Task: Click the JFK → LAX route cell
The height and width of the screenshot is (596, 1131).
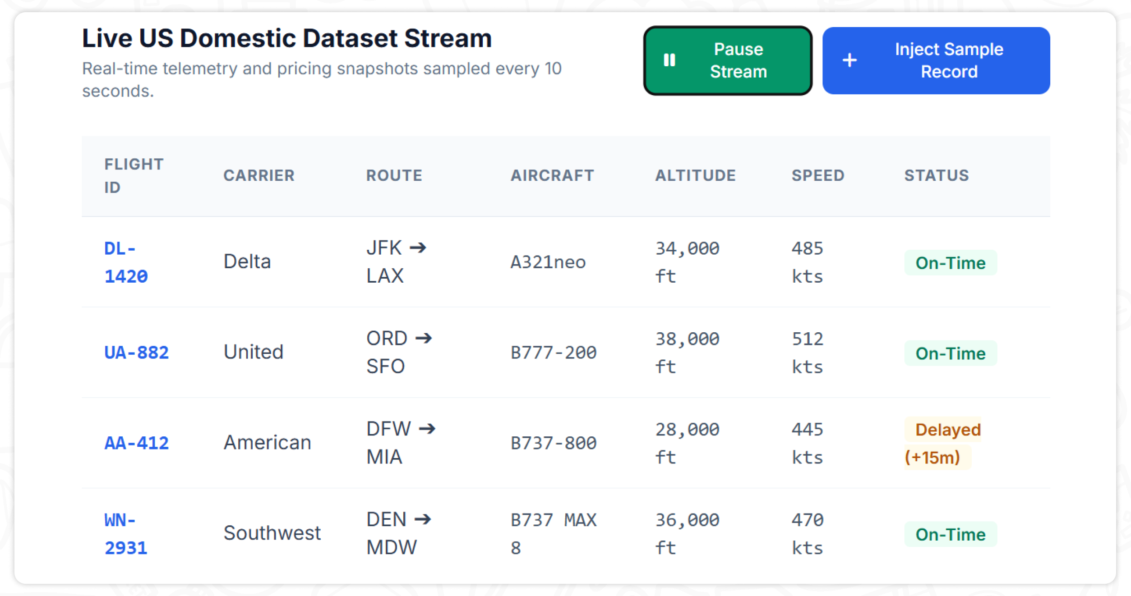Action: (397, 262)
